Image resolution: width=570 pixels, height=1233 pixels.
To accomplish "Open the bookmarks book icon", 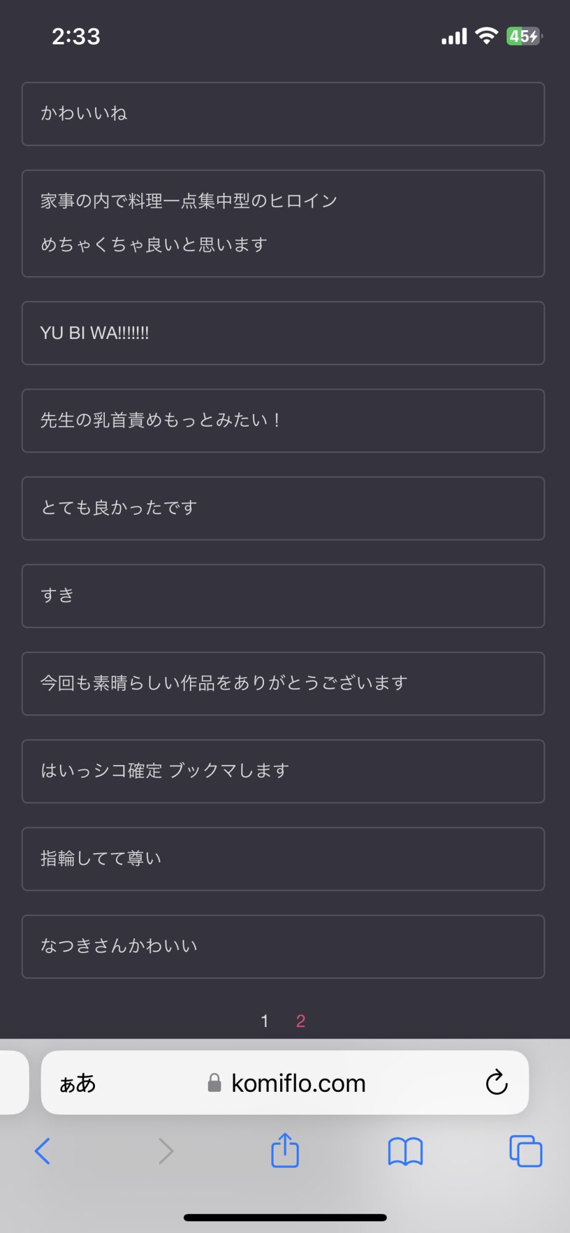I will click(x=405, y=1151).
